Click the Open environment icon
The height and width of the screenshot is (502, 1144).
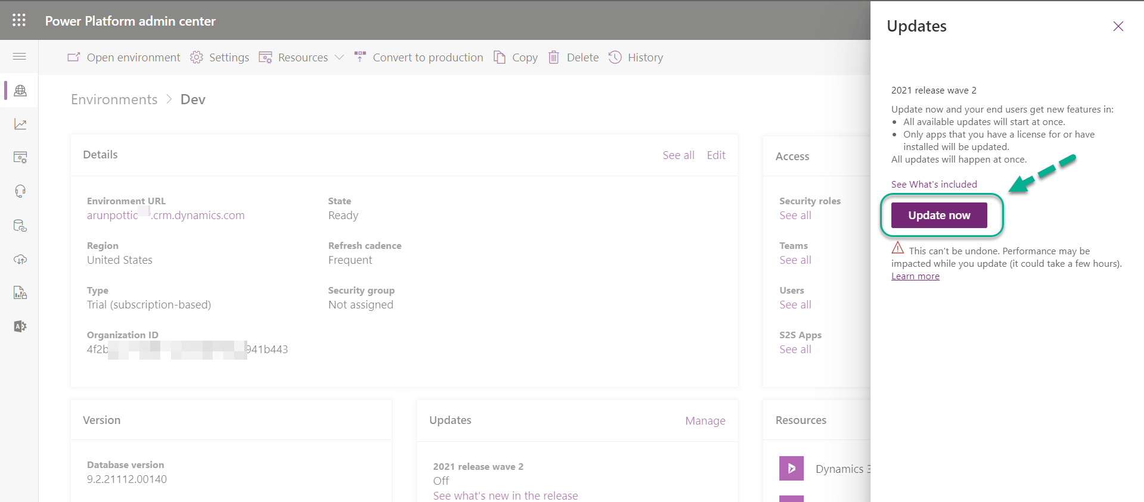click(x=74, y=57)
